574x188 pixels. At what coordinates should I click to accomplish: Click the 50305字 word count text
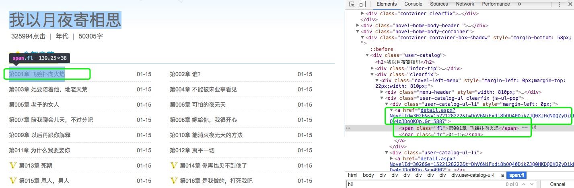[x=91, y=36]
